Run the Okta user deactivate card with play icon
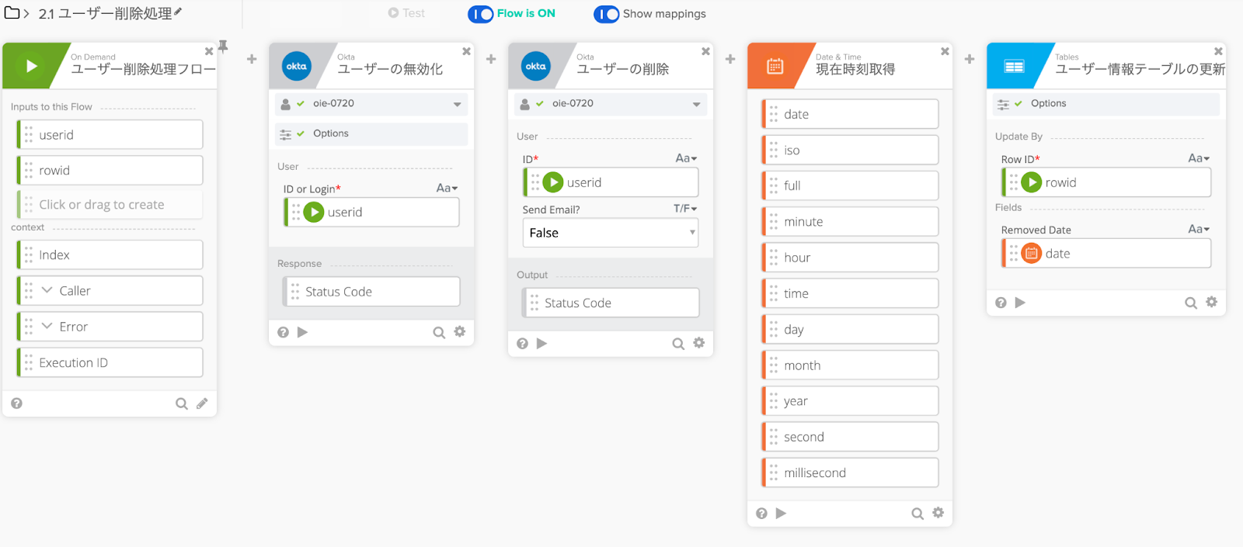 303,332
